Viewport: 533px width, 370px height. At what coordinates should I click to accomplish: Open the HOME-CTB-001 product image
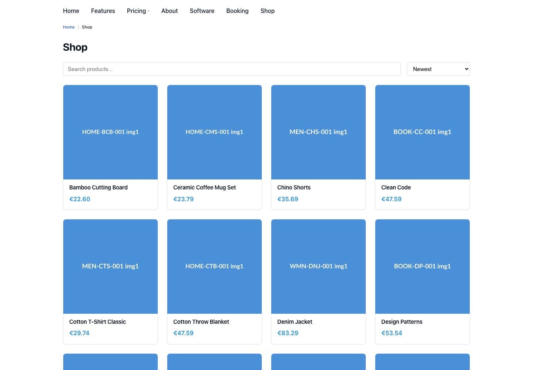[214, 267]
